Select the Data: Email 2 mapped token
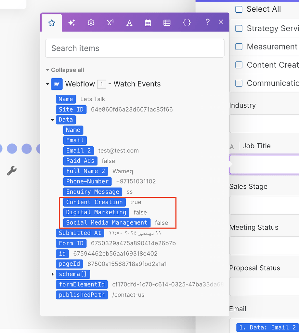Viewport: 299px width, 333px height. pyautogui.click(x=266, y=327)
